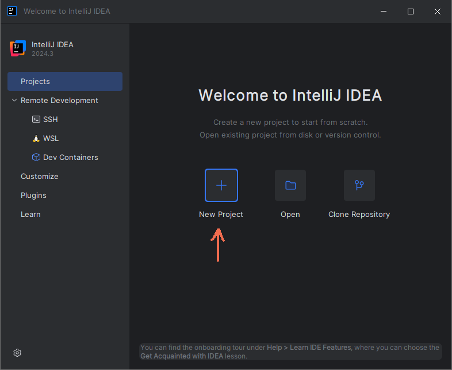Switch to the Learn section

tap(30, 215)
